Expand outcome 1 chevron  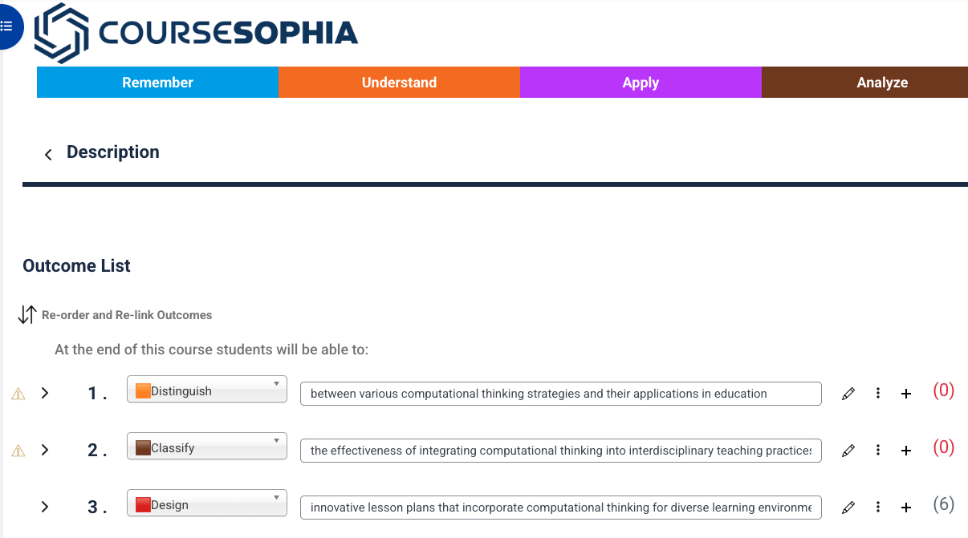tap(45, 393)
